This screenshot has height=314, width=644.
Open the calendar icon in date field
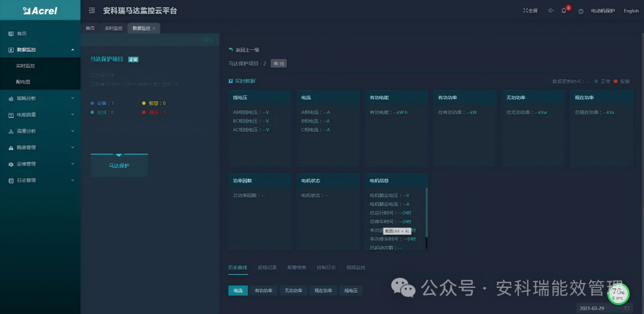pyautogui.click(x=627, y=308)
